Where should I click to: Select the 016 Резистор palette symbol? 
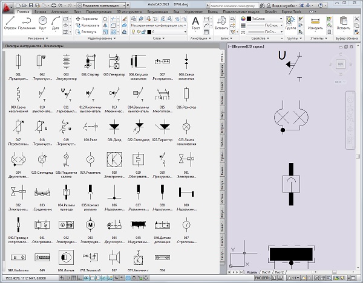(x=187, y=95)
